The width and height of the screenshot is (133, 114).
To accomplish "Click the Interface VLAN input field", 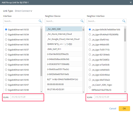I will point(26,97).
